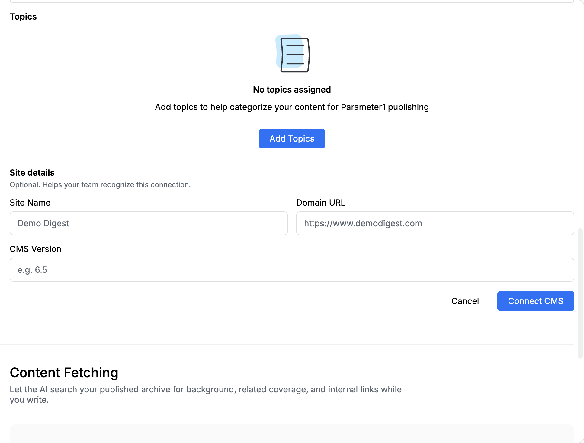Click the 'Optional. Helps your team recognize this connection.' text
The width and height of the screenshot is (584, 443).
click(100, 184)
